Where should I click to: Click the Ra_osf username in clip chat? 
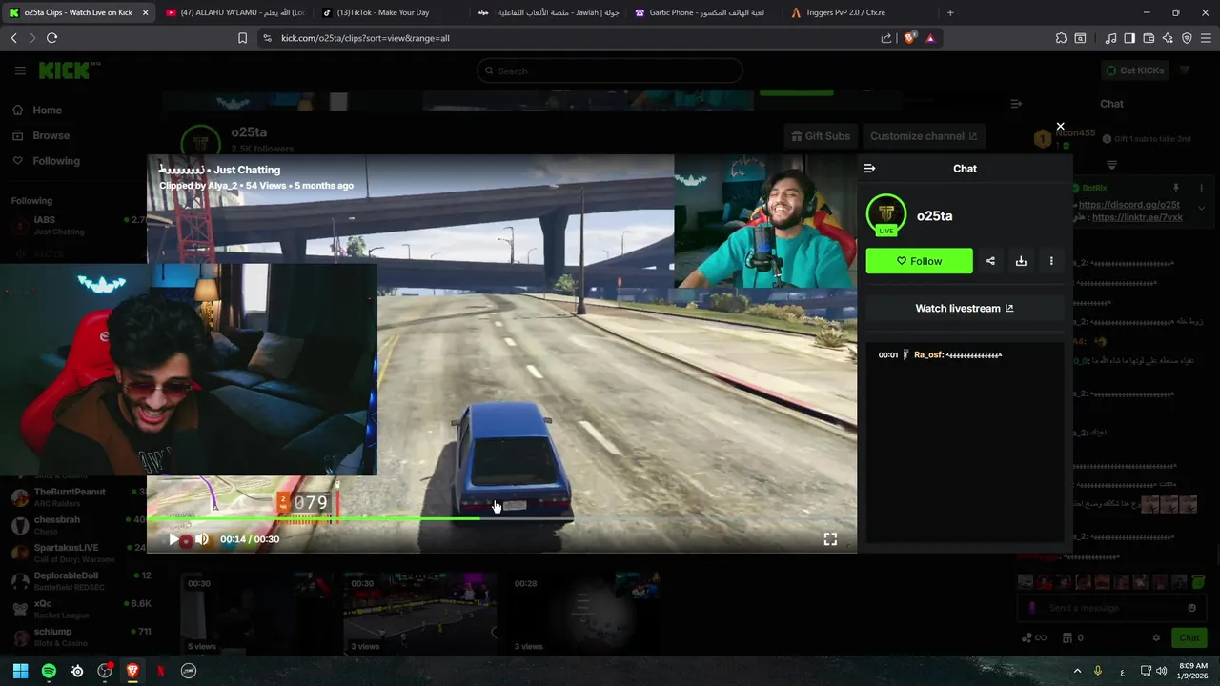coord(928,355)
